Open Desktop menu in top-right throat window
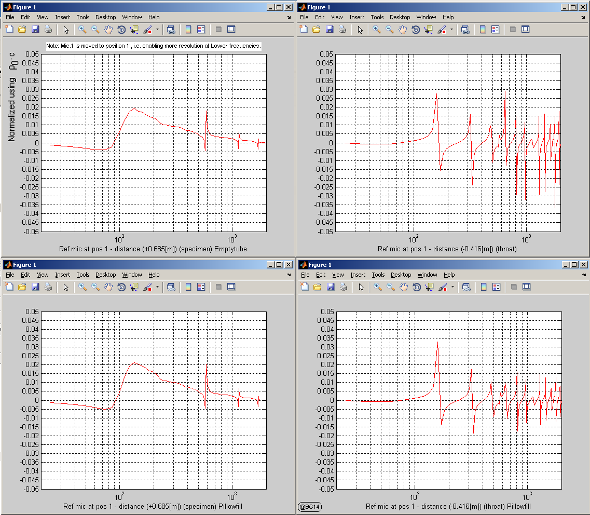 click(400, 17)
